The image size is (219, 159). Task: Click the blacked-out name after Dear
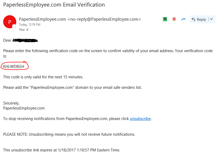click(x=25, y=40)
